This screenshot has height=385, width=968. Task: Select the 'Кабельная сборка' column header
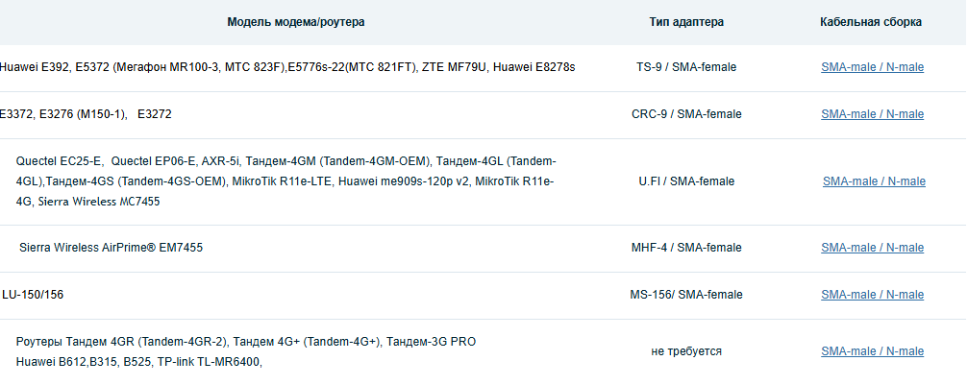[x=871, y=22]
